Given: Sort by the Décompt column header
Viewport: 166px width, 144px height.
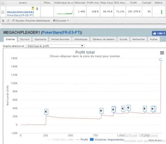Looking at the screenshot, I should point(80,3).
